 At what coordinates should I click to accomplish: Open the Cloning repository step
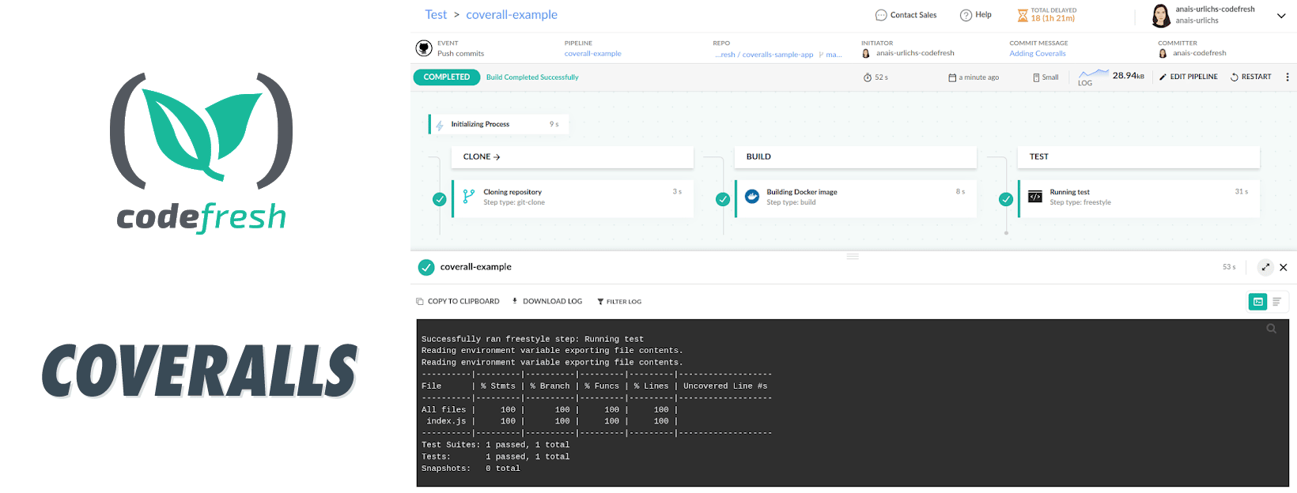pyautogui.click(x=573, y=198)
